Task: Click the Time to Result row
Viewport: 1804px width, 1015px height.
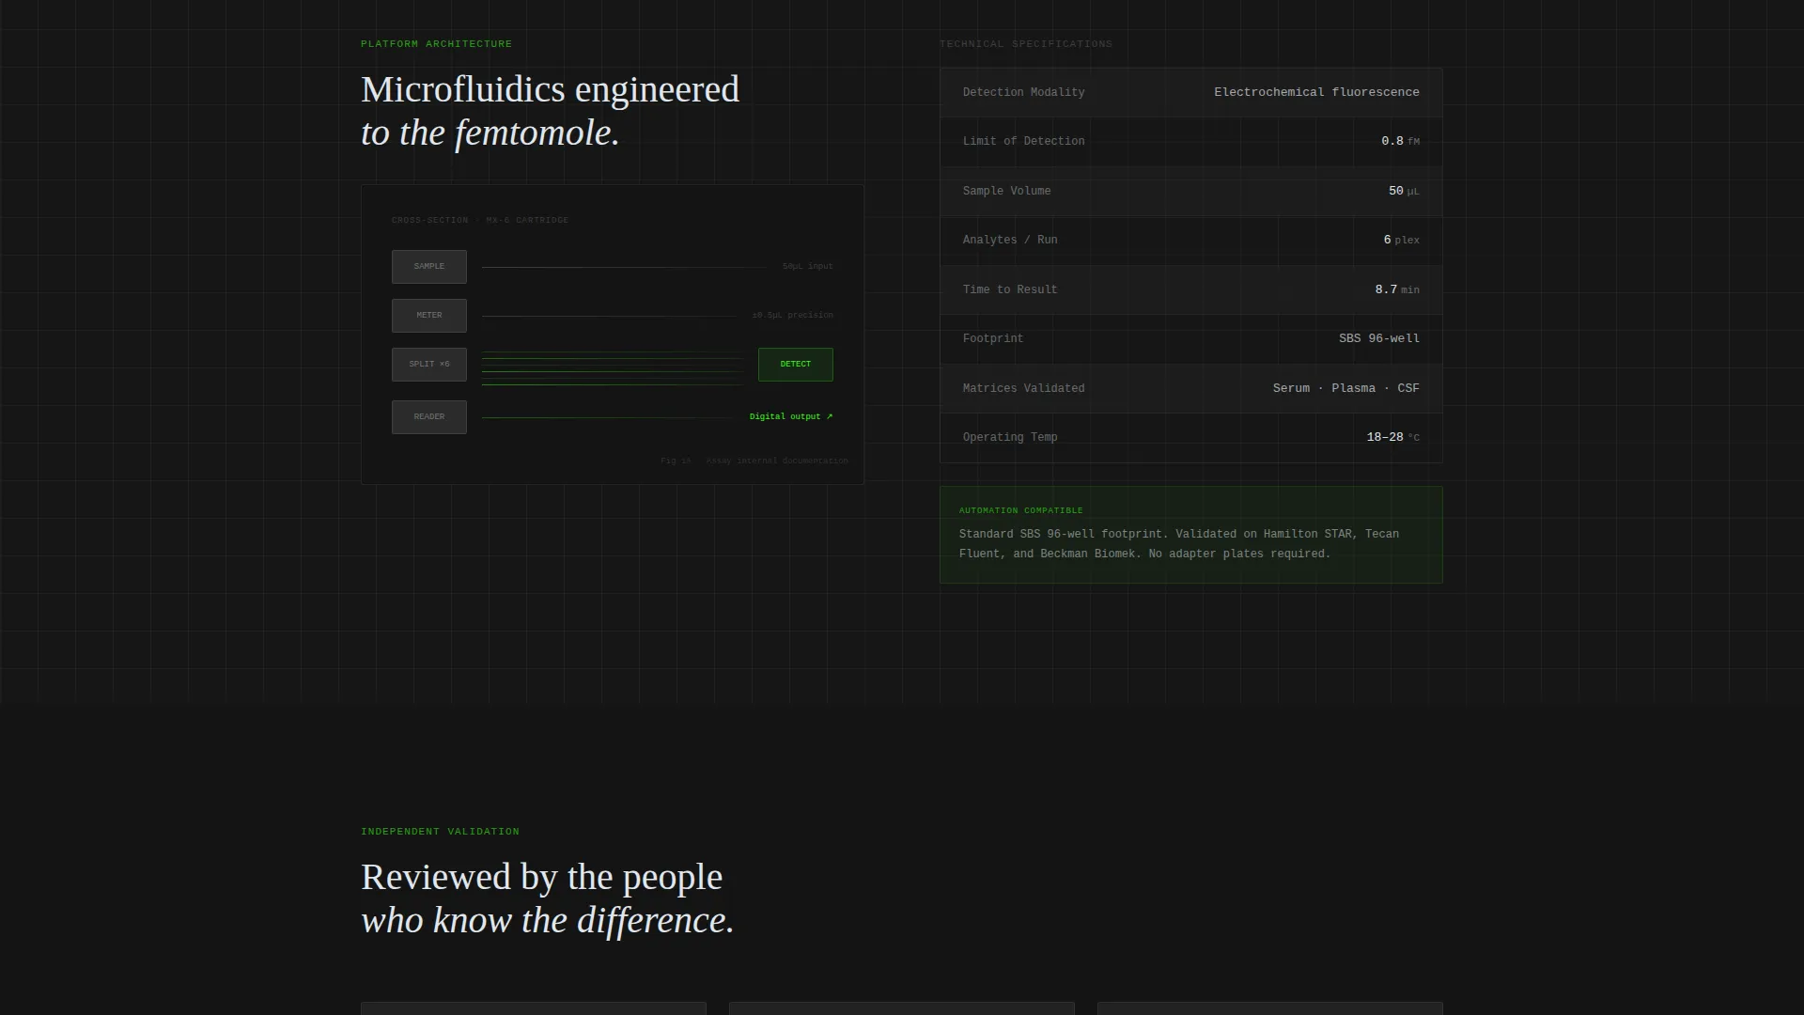Action: tap(1190, 289)
